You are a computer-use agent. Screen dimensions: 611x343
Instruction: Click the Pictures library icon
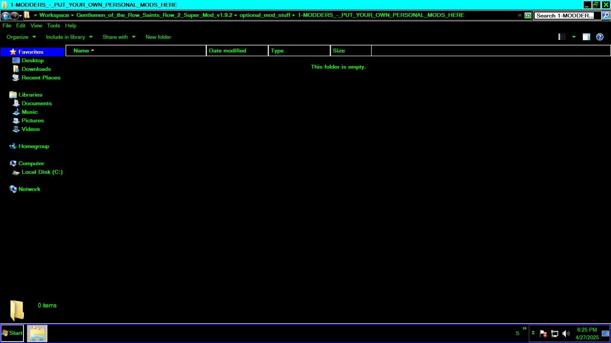(x=16, y=121)
